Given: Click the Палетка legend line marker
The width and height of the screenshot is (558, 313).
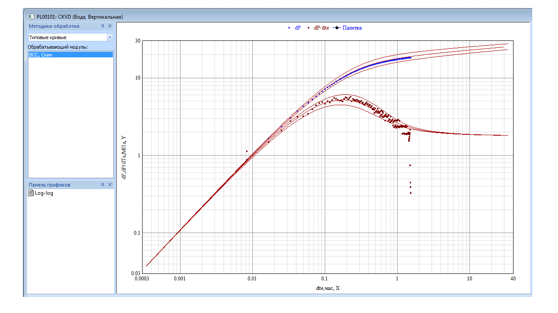Looking at the screenshot, I should (x=337, y=28).
